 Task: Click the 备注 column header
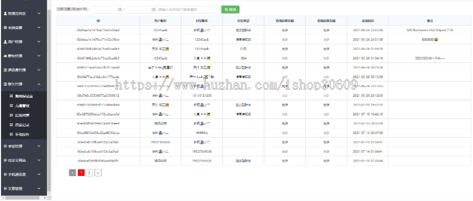pyautogui.click(x=430, y=21)
